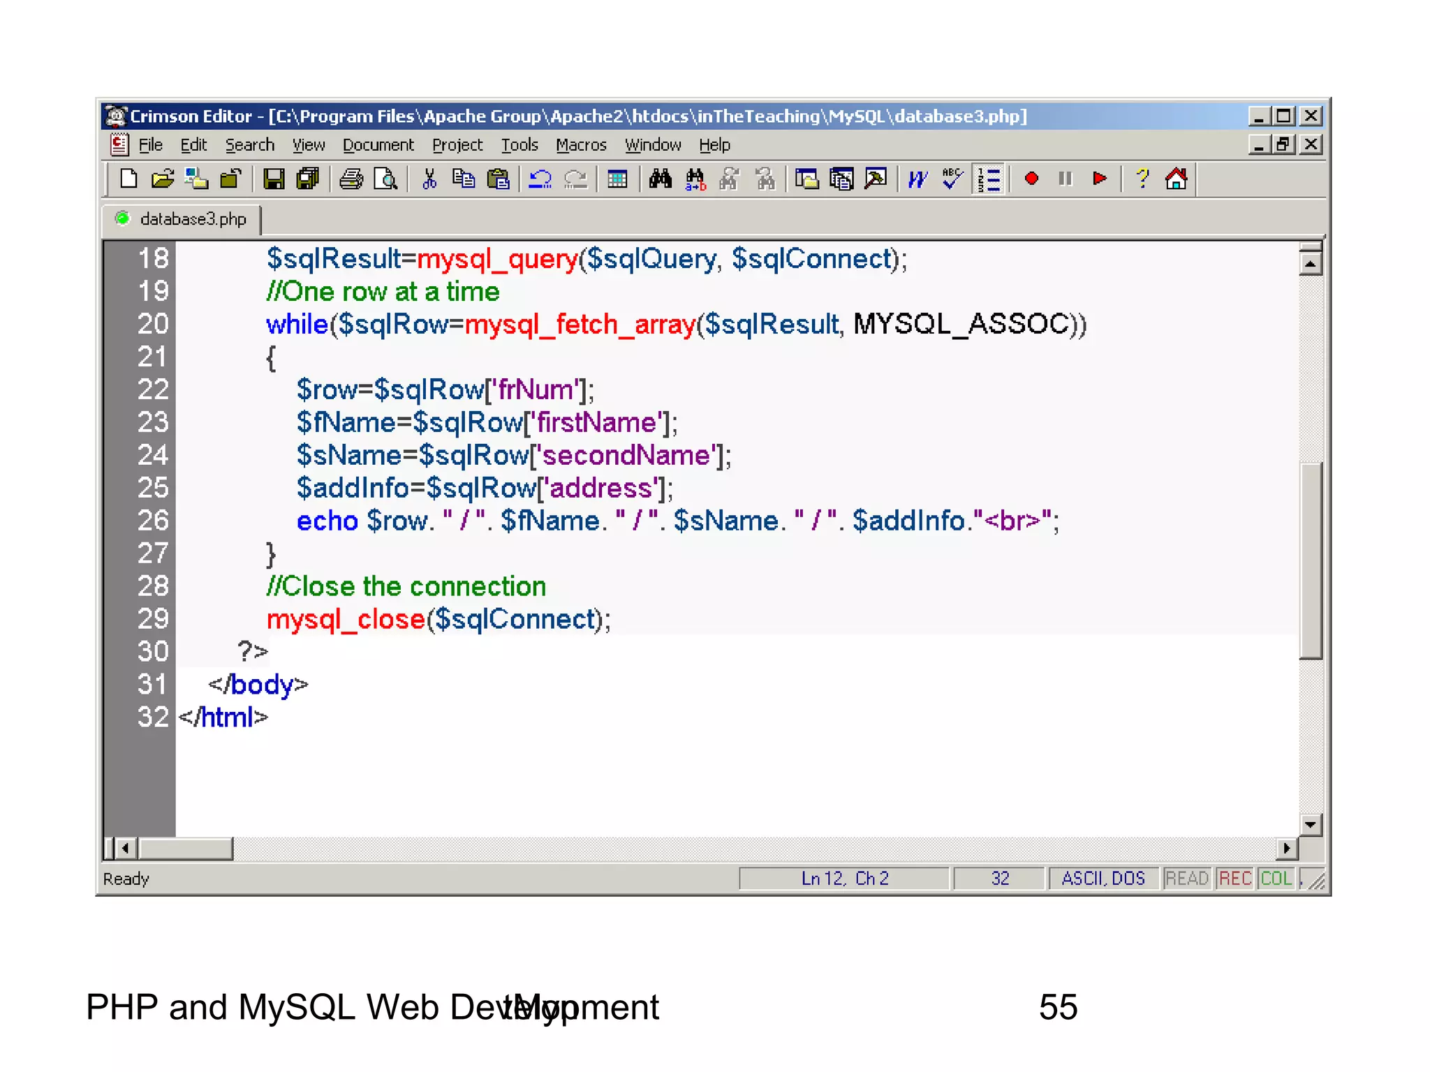Viewport: 1430px width, 1072px height.
Task: Open help question mark icon
Action: tap(1142, 179)
